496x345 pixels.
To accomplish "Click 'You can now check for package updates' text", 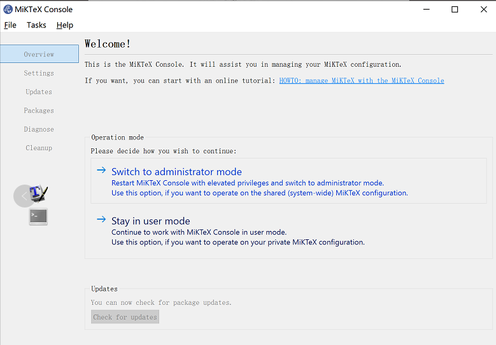I will click(161, 302).
